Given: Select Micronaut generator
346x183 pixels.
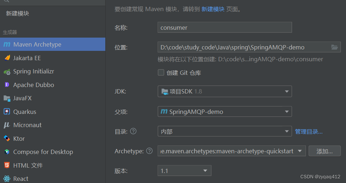Looking at the screenshot, I should point(53,125).
